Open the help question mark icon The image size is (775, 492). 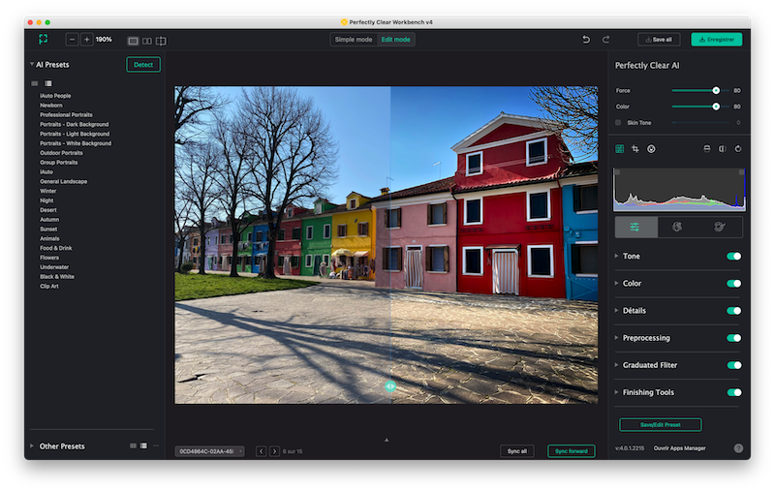point(738,448)
